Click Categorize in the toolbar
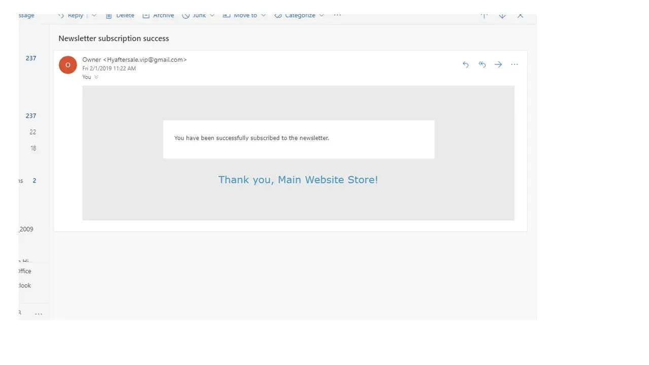 click(x=295, y=15)
